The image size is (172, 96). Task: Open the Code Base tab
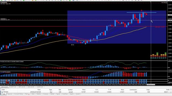[x=65, y=94]
